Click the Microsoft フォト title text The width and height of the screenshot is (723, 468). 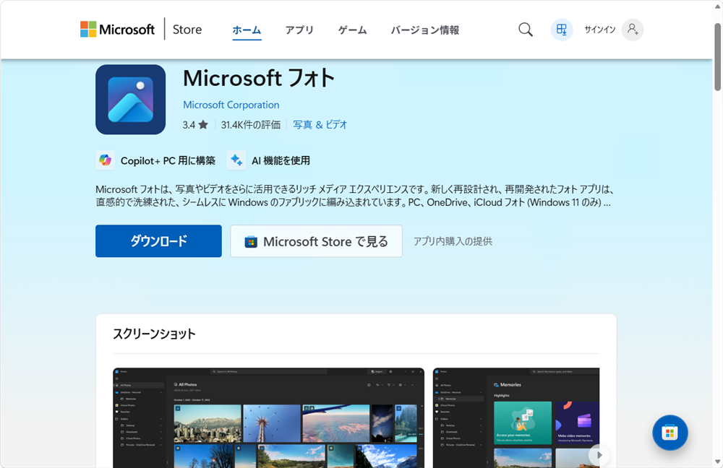click(x=259, y=78)
